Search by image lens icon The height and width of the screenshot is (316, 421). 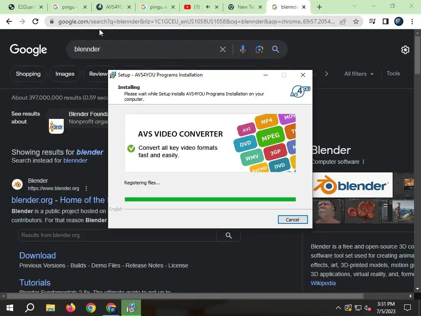coord(259,49)
